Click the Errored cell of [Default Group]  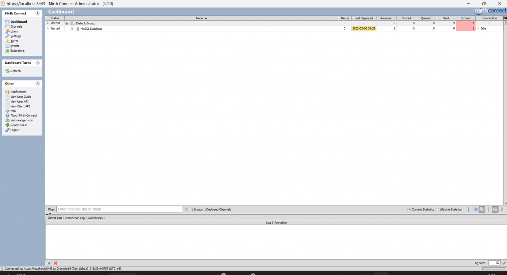coord(465,23)
